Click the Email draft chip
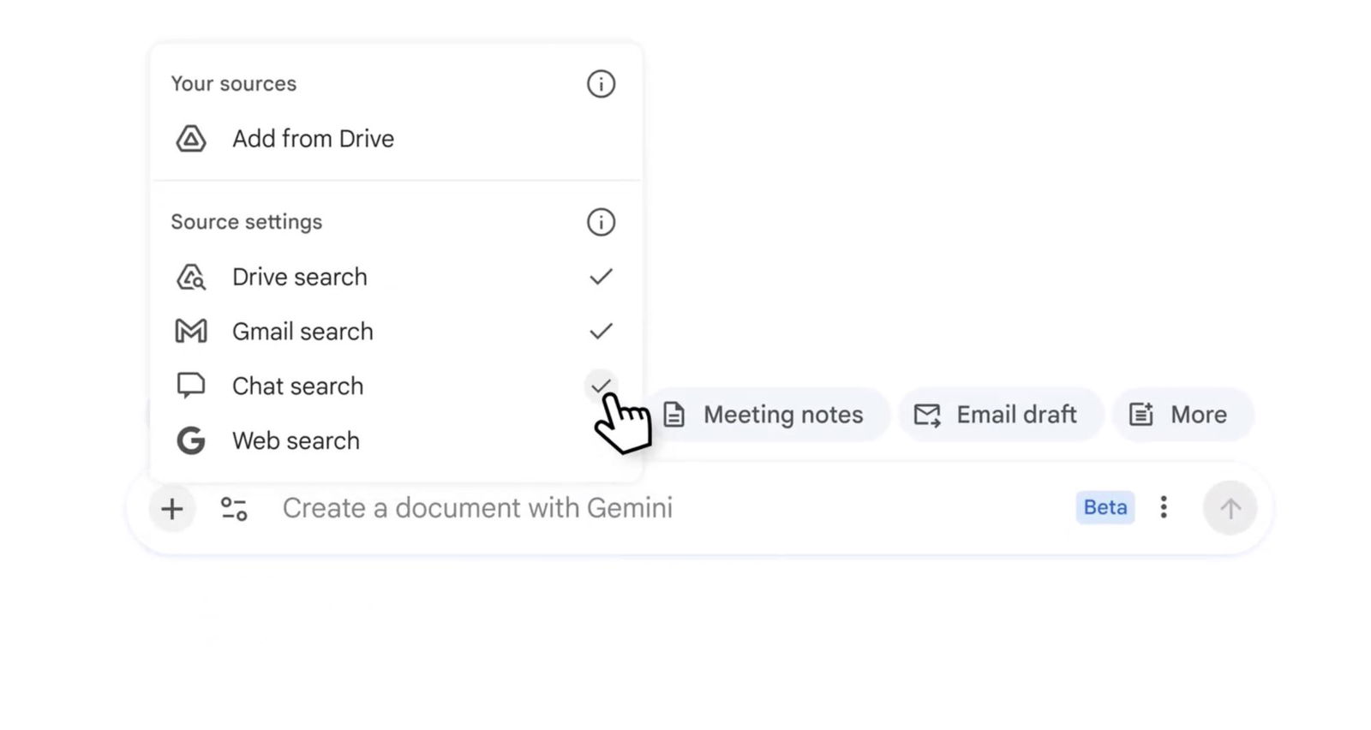Screen dimensions: 1371x730 (x=999, y=415)
